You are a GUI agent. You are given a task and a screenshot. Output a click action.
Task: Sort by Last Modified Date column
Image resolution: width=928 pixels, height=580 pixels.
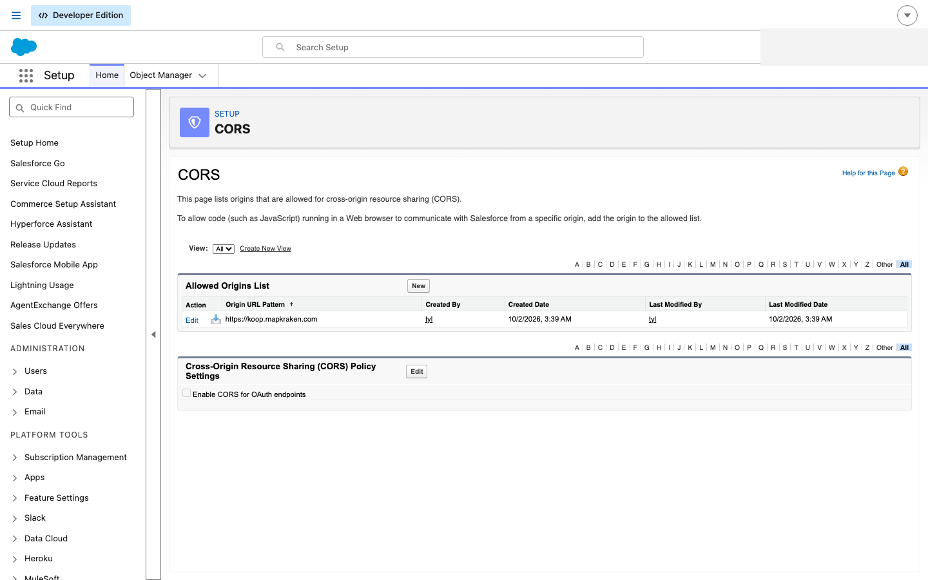point(798,305)
